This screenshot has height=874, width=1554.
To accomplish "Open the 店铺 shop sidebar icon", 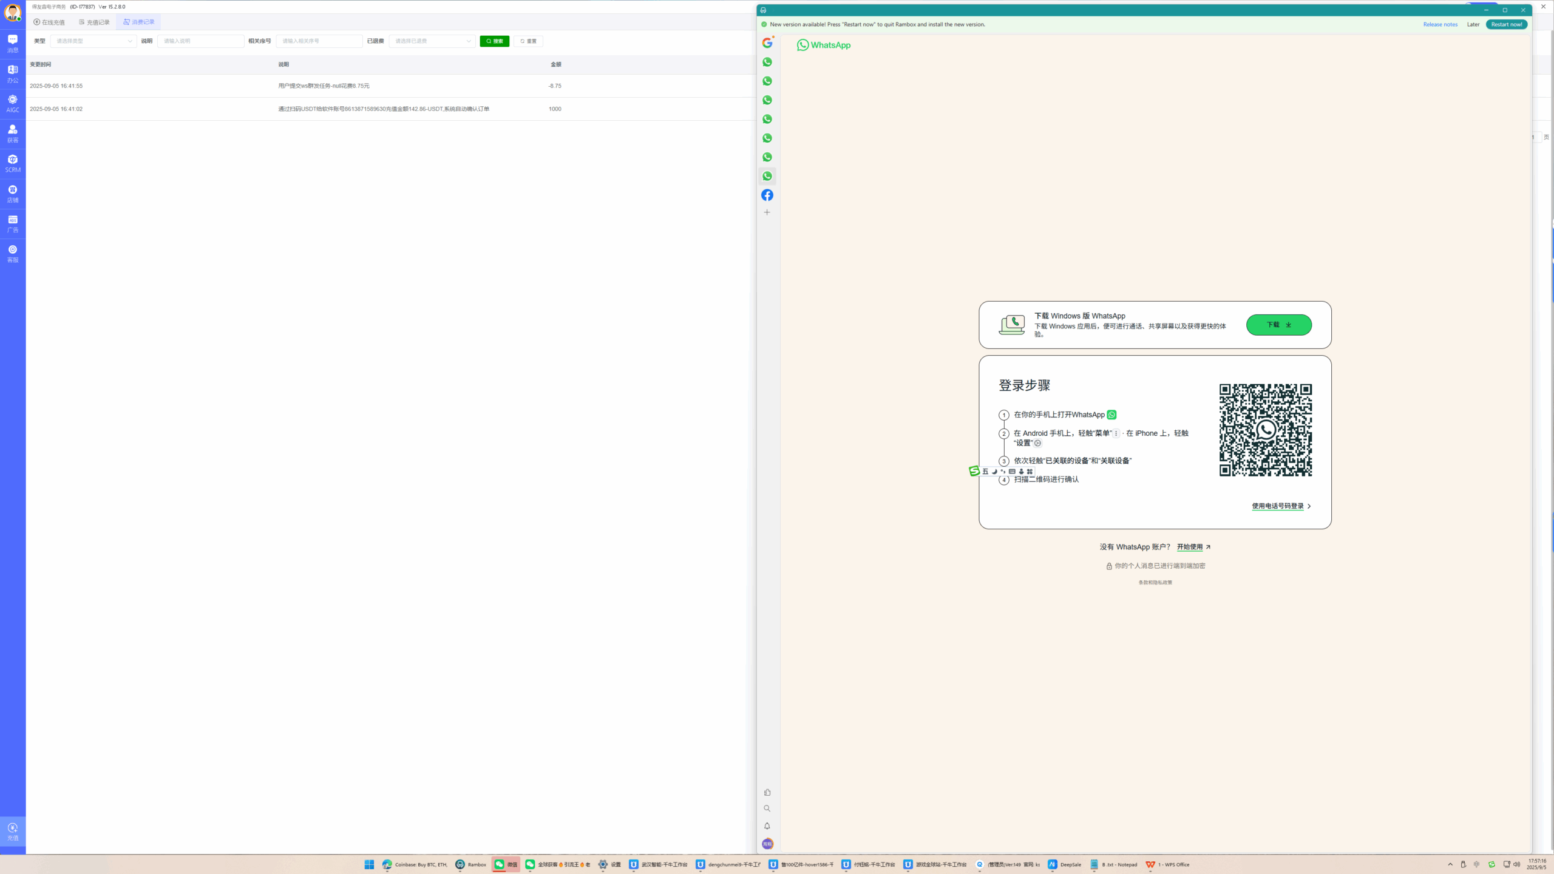I will pos(13,194).
